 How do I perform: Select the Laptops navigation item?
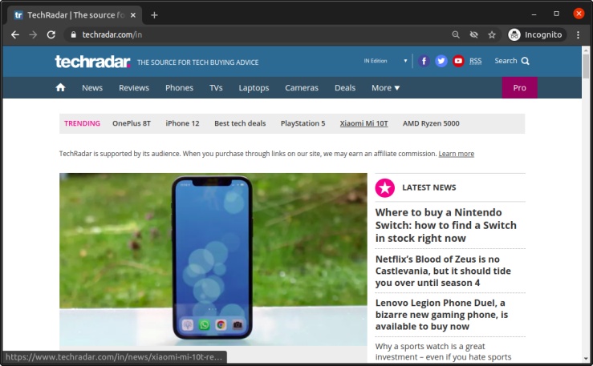254,87
